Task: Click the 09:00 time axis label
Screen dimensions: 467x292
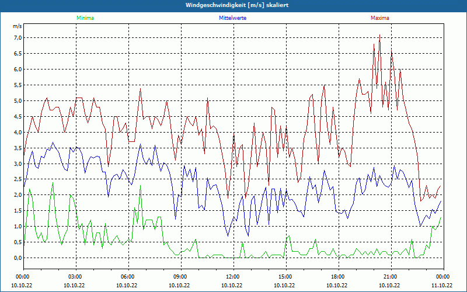Action: coord(180,277)
